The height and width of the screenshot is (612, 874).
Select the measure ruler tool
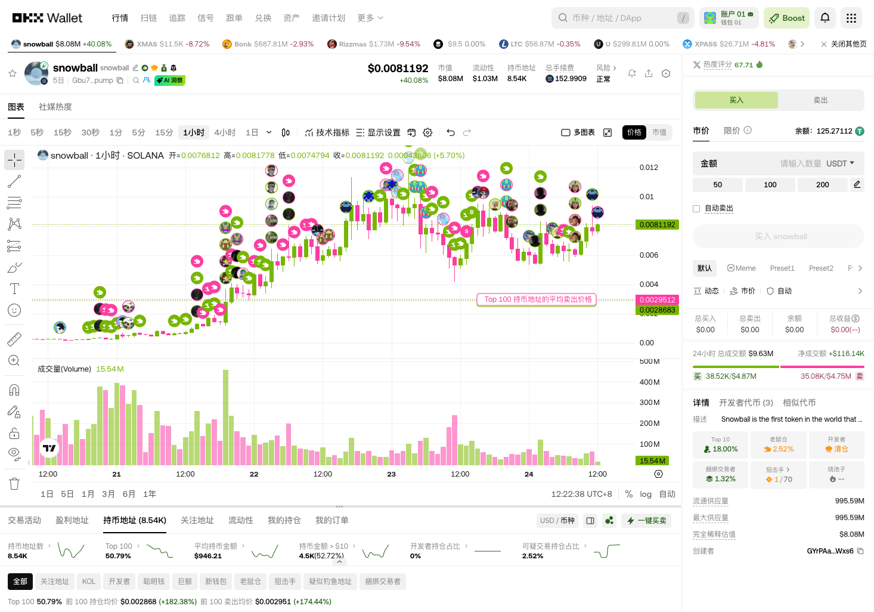point(14,339)
